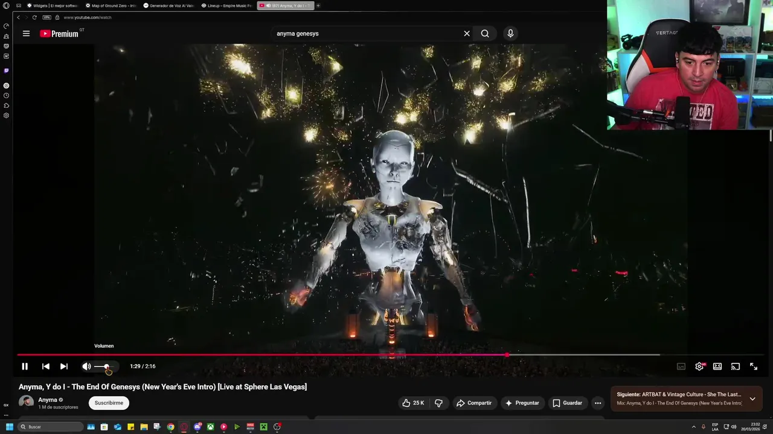Pause the video with the pause button

[x=25, y=366]
